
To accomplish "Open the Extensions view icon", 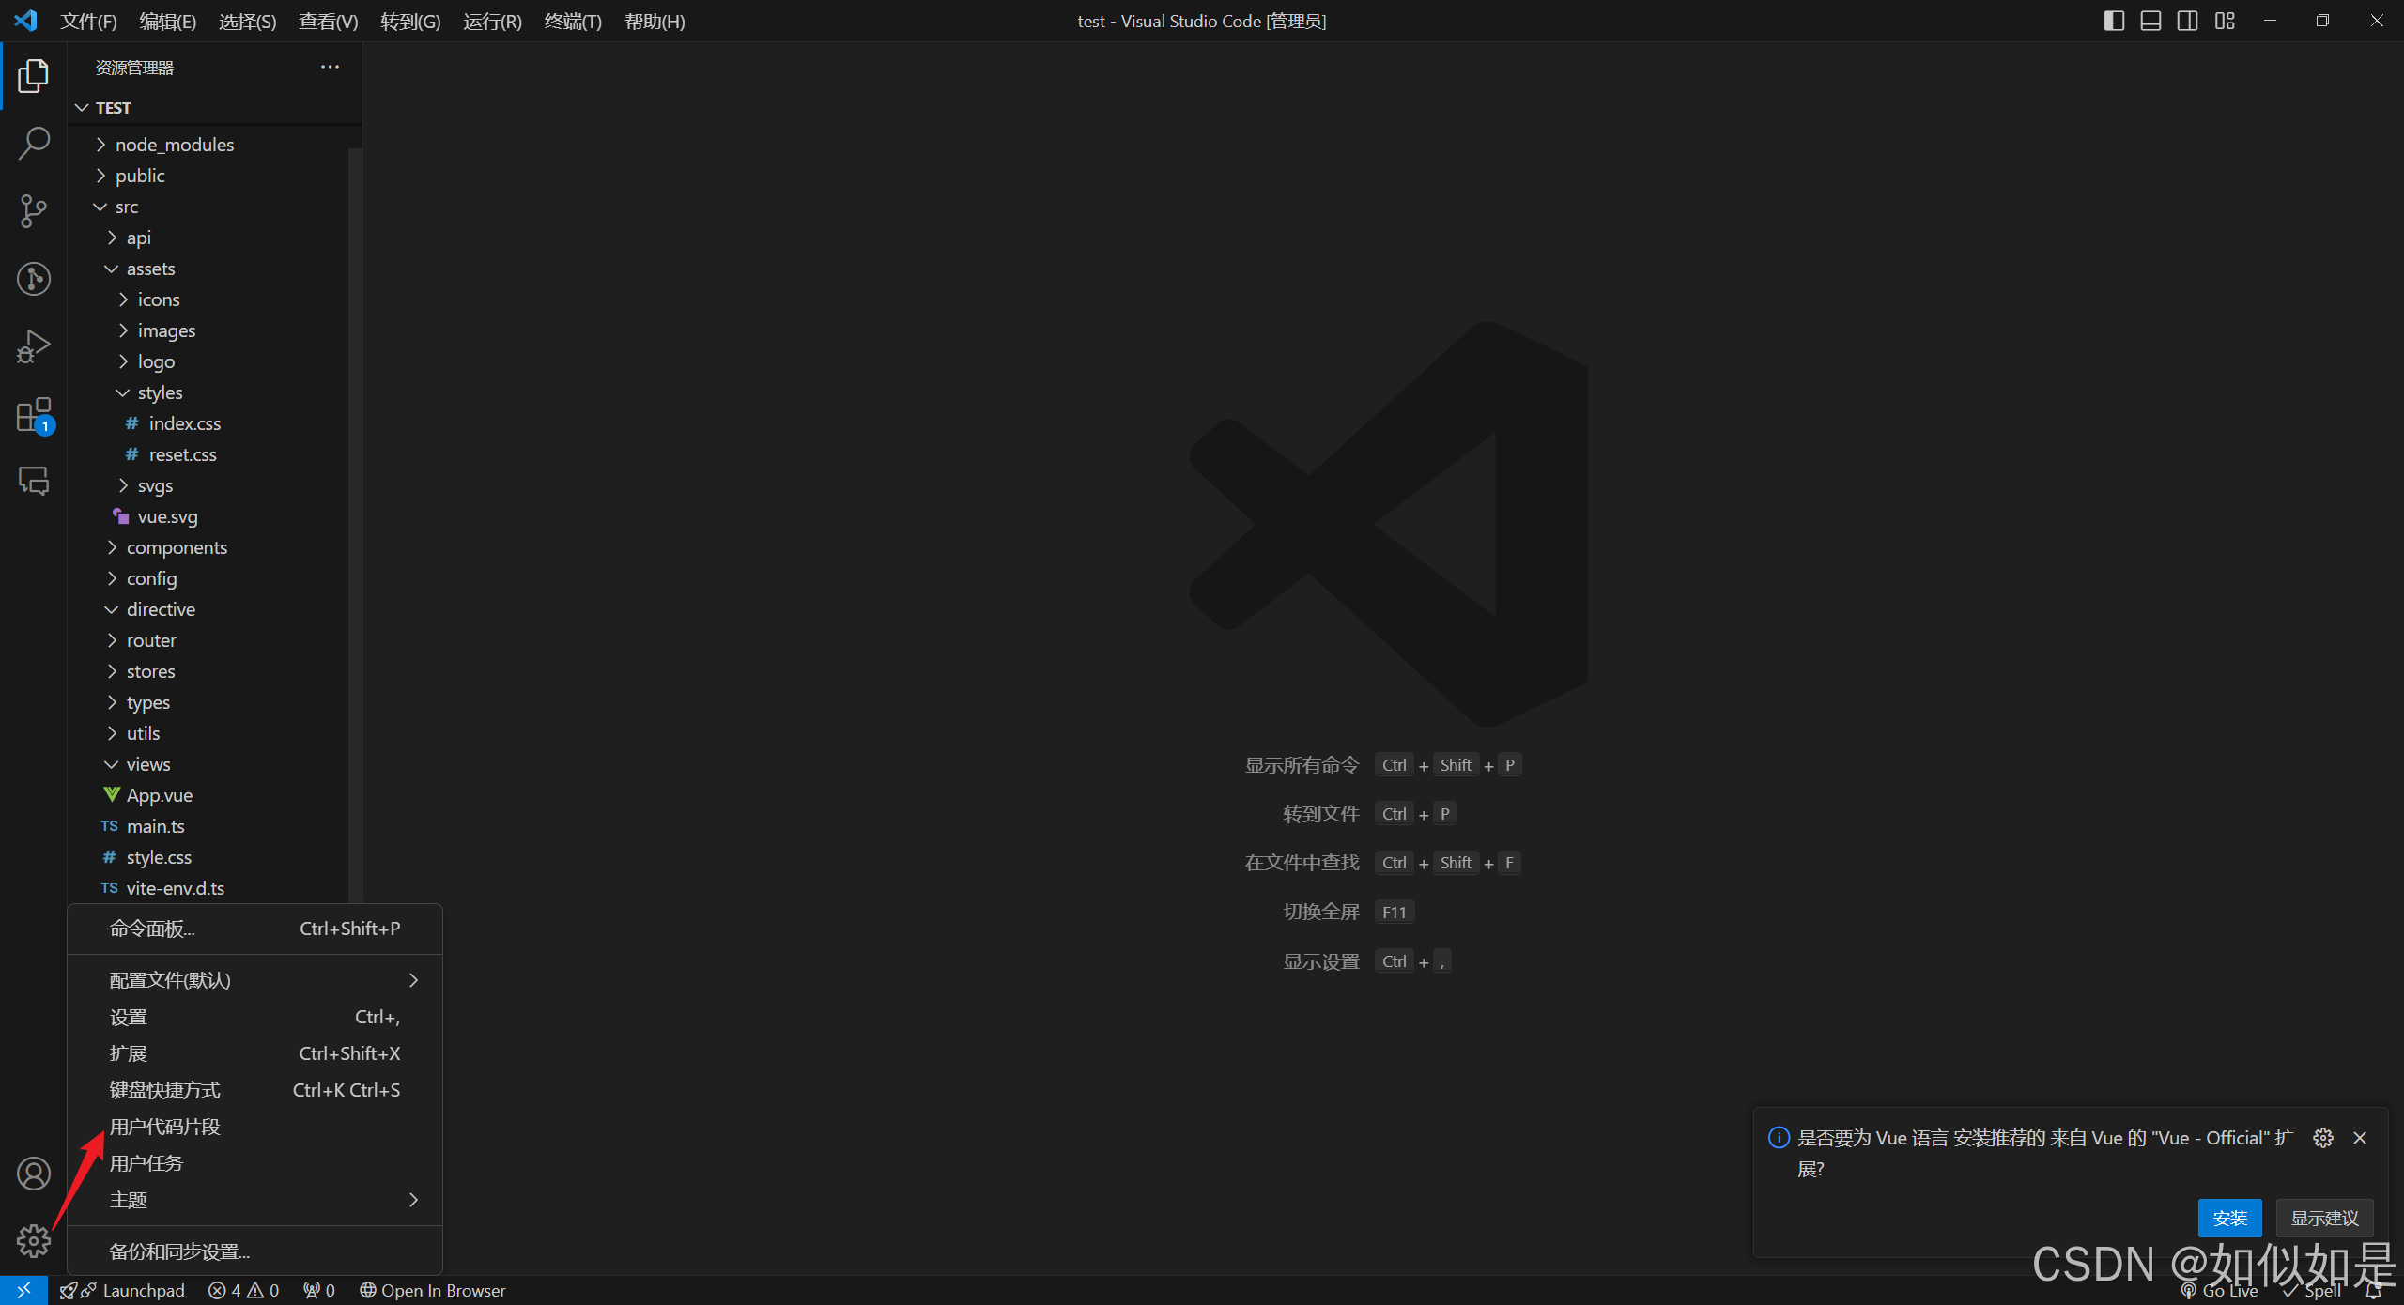I will [34, 414].
